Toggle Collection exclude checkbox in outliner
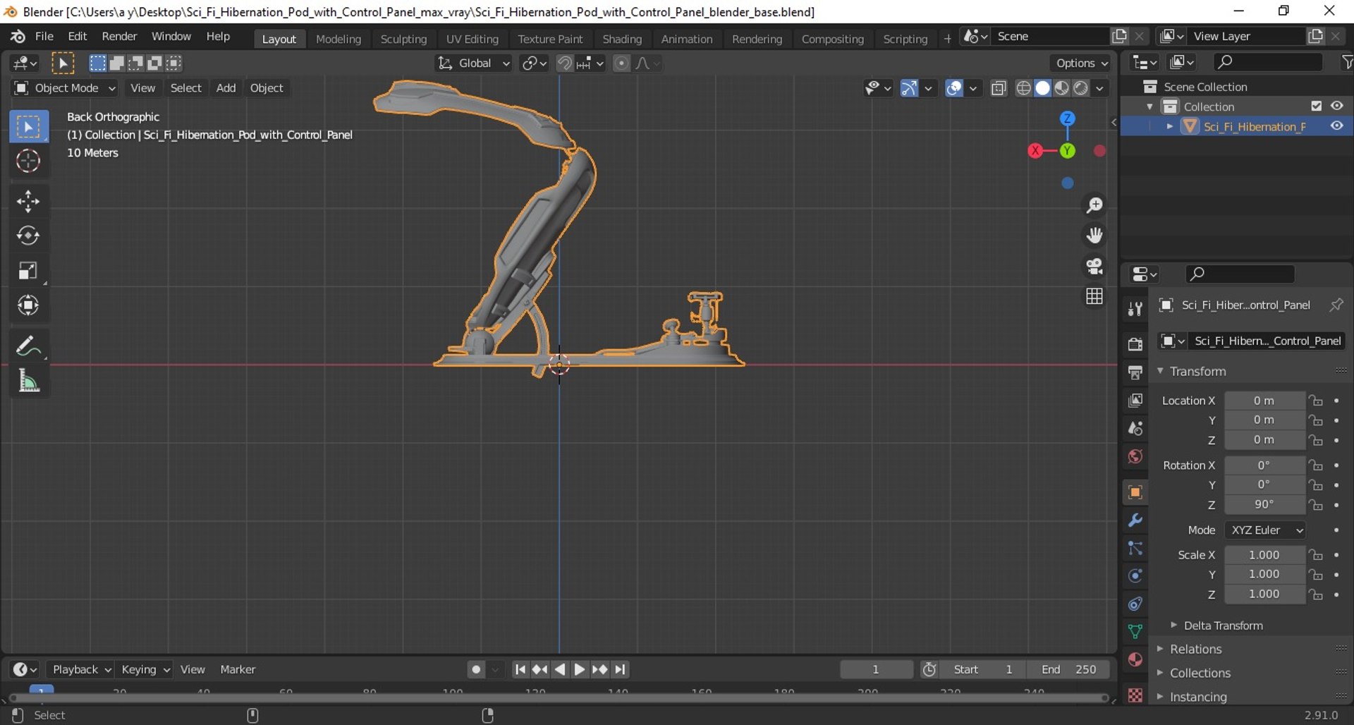This screenshot has height=725, width=1354. (1316, 106)
